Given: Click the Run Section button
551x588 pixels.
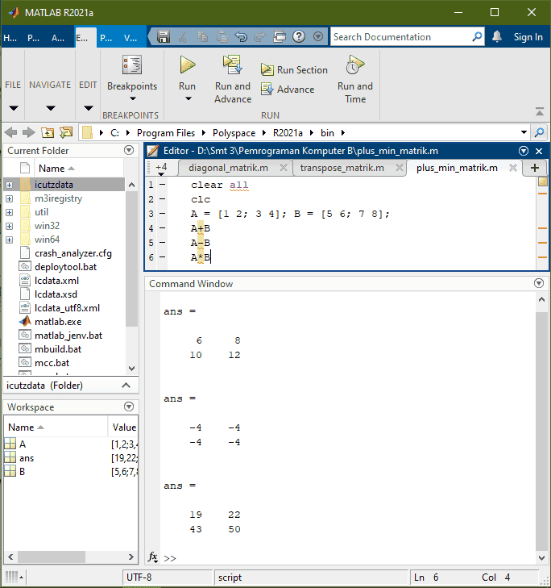Looking at the screenshot, I should pyautogui.click(x=294, y=69).
